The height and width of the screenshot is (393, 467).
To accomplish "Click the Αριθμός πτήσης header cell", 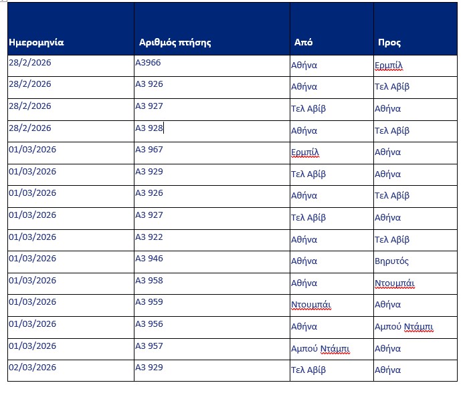I will [x=212, y=29].
